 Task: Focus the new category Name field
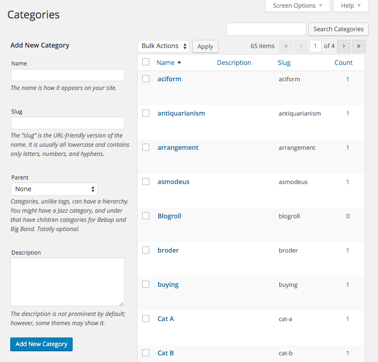click(68, 75)
